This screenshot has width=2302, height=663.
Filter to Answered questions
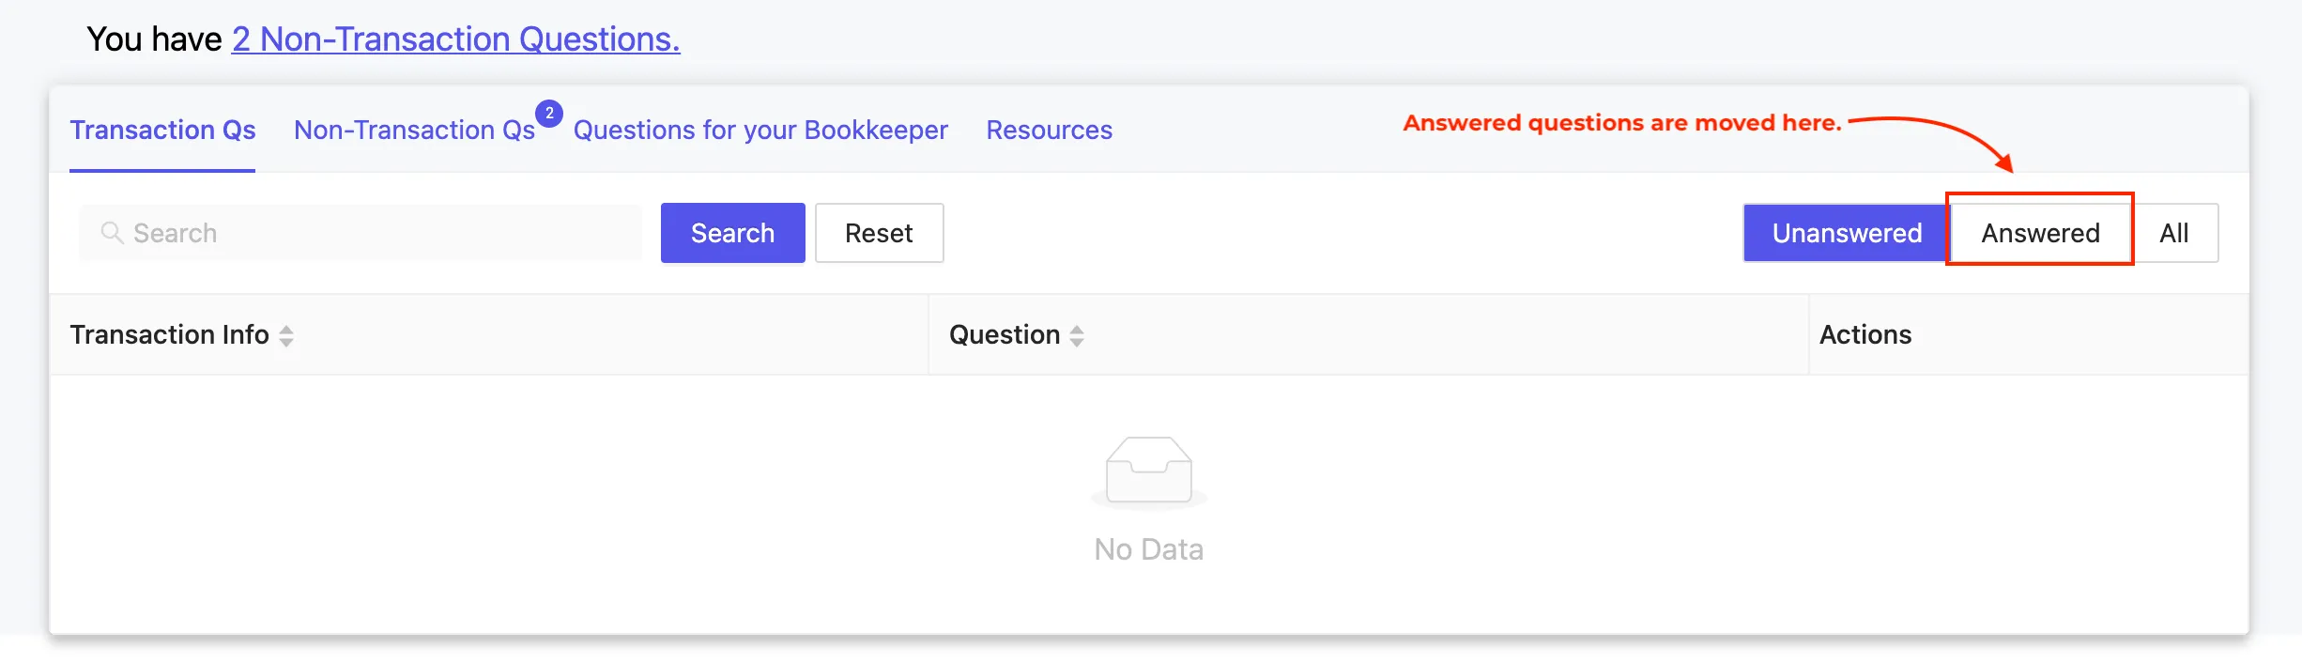(x=2040, y=233)
